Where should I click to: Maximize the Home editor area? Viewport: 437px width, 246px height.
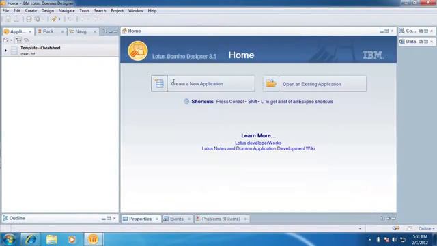pos(386,31)
